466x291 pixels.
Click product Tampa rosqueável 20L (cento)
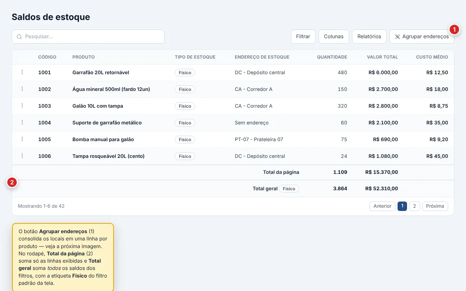pyautogui.click(x=108, y=156)
